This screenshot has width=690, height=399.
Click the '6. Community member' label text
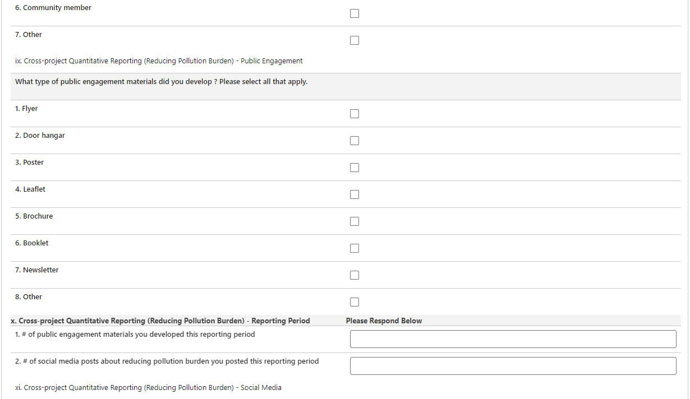53,8
